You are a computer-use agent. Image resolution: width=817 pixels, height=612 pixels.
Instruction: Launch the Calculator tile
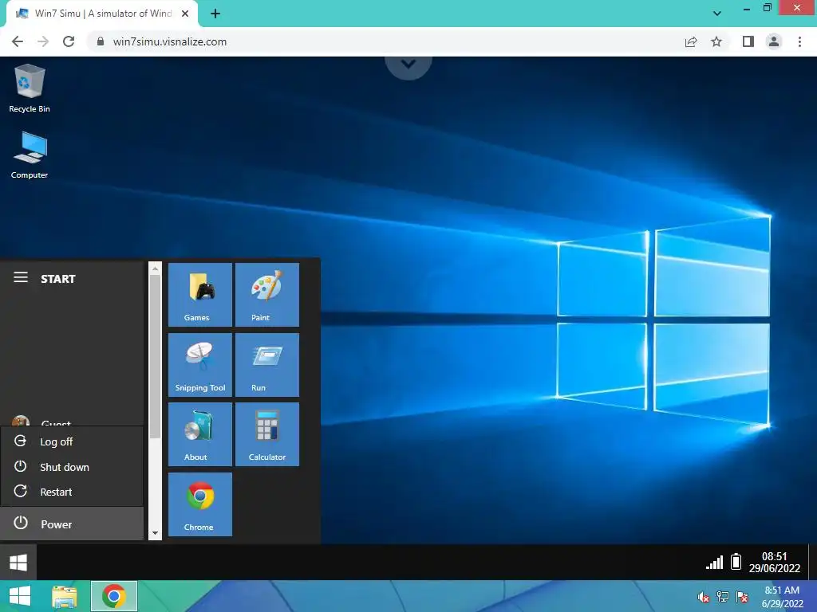pos(267,434)
